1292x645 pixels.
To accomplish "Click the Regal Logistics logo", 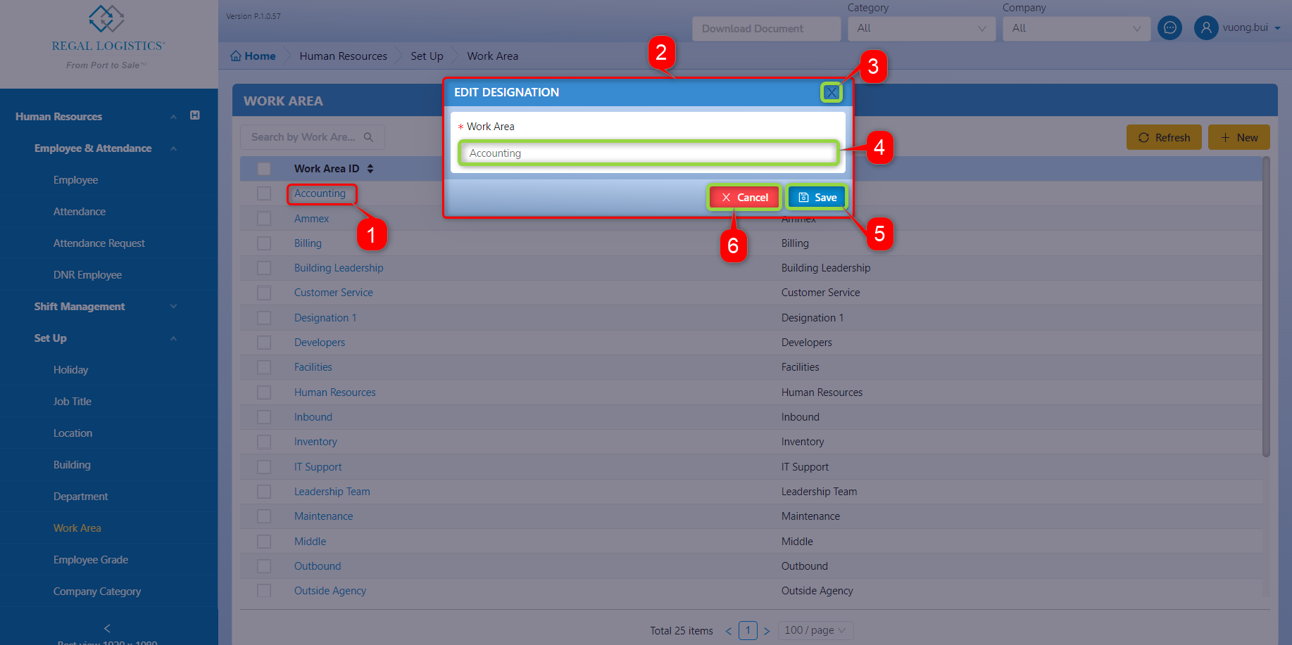I will 108,37.
